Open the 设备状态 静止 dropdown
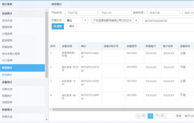The image size is (194, 123). (x=76, y=20)
